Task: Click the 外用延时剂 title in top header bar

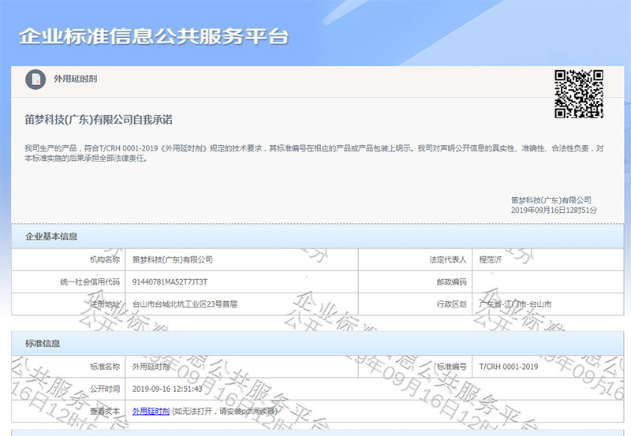Action: point(75,80)
